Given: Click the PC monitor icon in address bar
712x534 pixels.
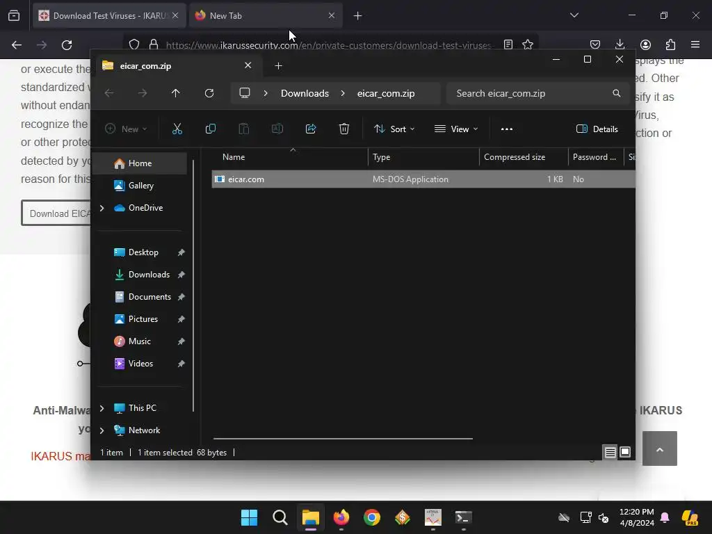Looking at the screenshot, I should pyautogui.click(x=245, y=93).
